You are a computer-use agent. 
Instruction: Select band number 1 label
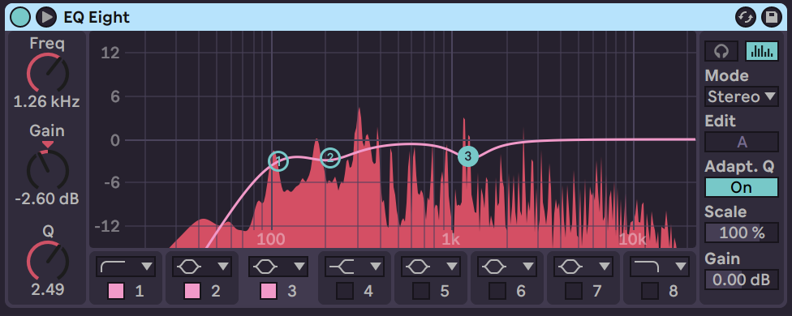click(140, 291)
